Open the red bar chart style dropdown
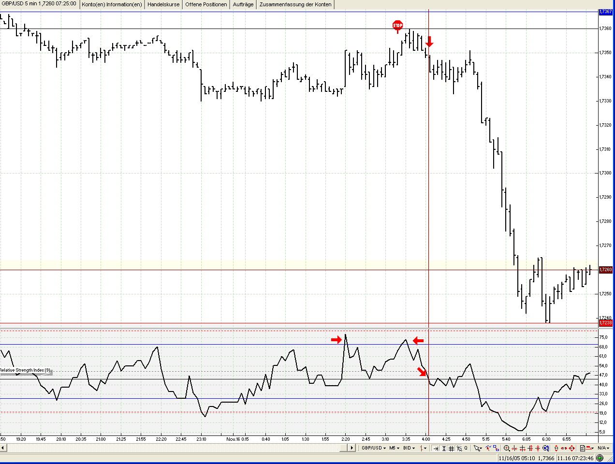Viewport: 615px width, 464px height. pos(423,448)
